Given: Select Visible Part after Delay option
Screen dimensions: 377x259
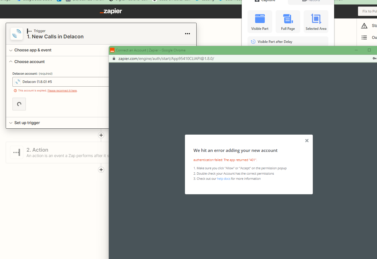Looking at the screenshot, I should 288,41.
